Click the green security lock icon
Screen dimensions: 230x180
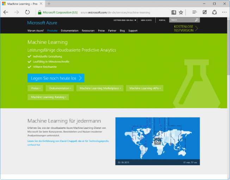(x=39, y=12)
